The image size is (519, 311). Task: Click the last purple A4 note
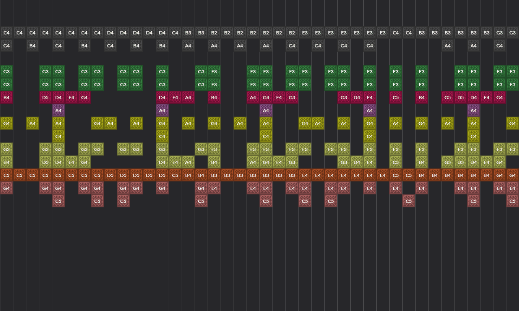coord(474,110)
